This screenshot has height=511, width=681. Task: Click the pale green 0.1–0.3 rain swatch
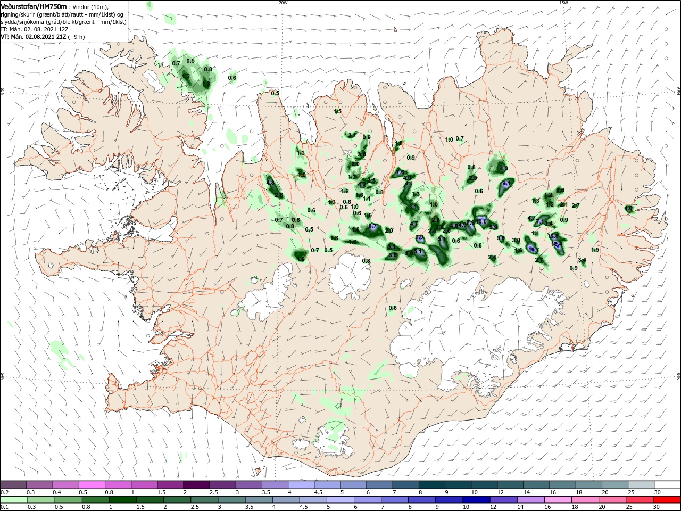coord(13,500)
